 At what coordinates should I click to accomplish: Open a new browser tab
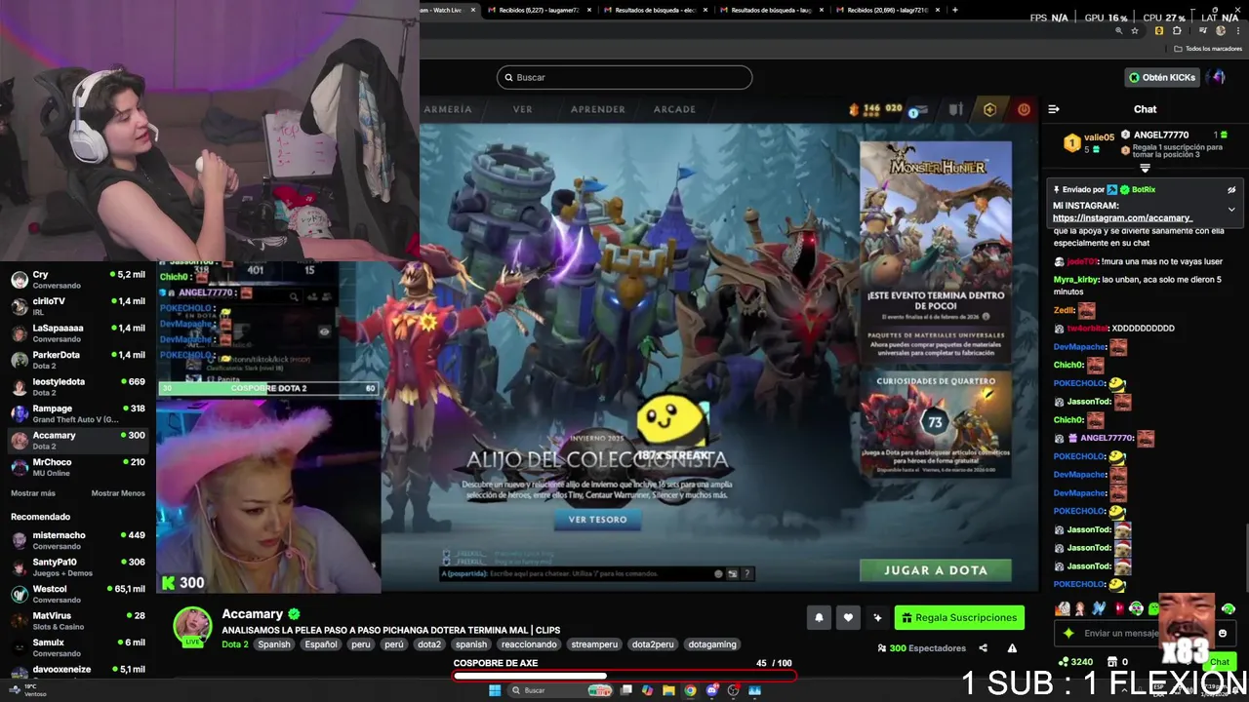coord(954,10)
